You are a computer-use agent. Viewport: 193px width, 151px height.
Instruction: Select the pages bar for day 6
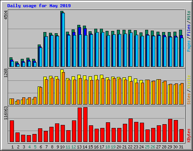coord(41,57)
